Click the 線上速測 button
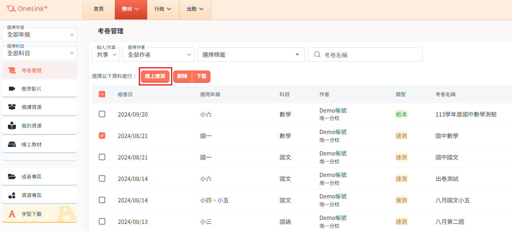Image resolution: width=512 pixels, height=231 pixels. (x=155, y=76)
